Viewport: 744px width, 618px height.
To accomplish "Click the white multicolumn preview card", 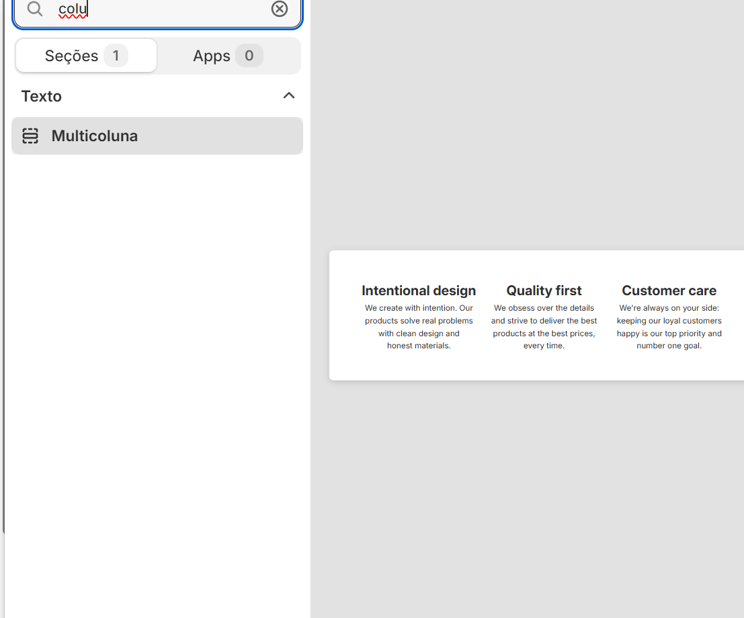I will [x=538, y=366].
